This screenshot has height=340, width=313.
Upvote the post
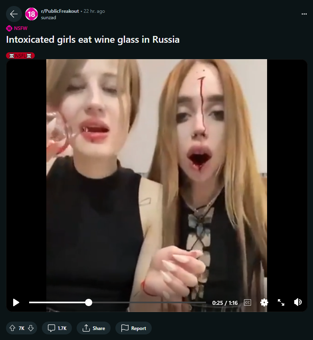pos(12,328)
